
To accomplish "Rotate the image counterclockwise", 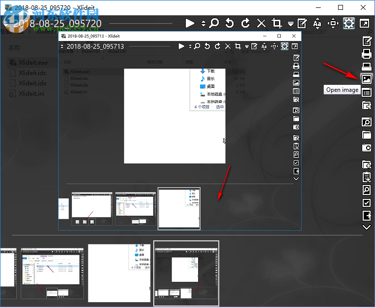I will tap(230, 23).
